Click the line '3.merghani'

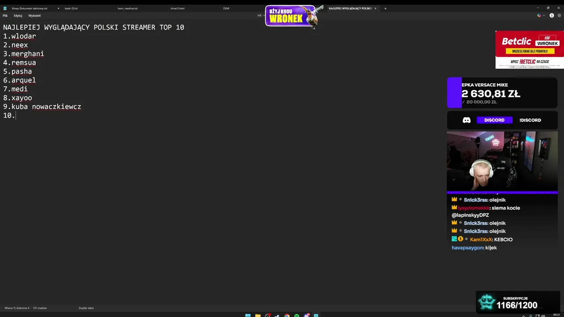(x=23, y=54)
